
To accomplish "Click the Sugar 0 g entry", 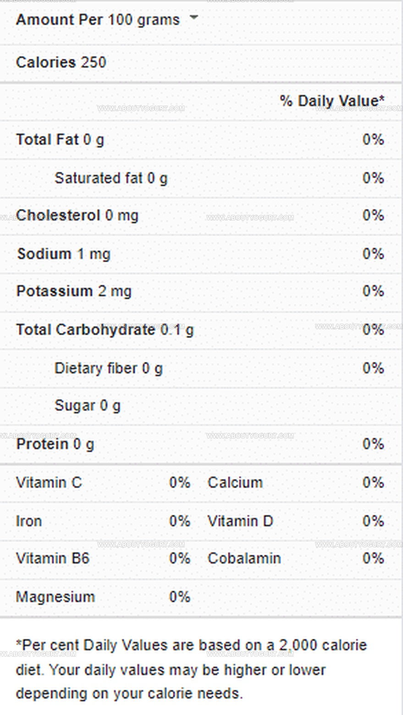I will click(88, 406).
